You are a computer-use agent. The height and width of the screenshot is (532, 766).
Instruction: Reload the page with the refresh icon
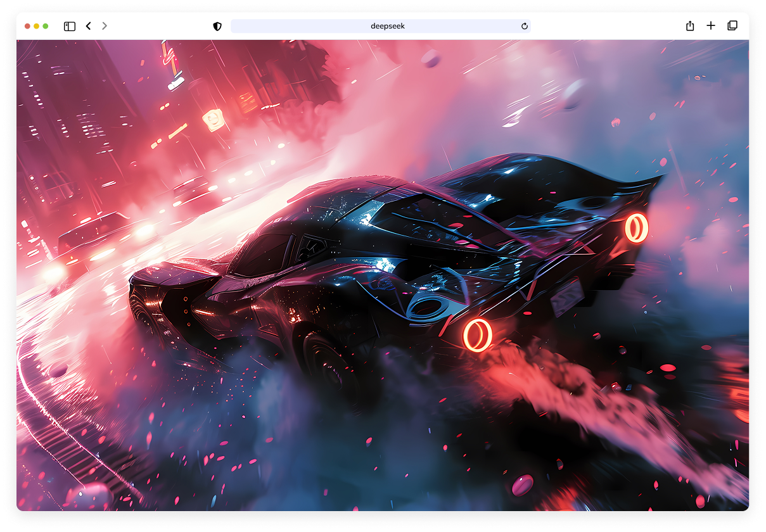pos(524,26)
